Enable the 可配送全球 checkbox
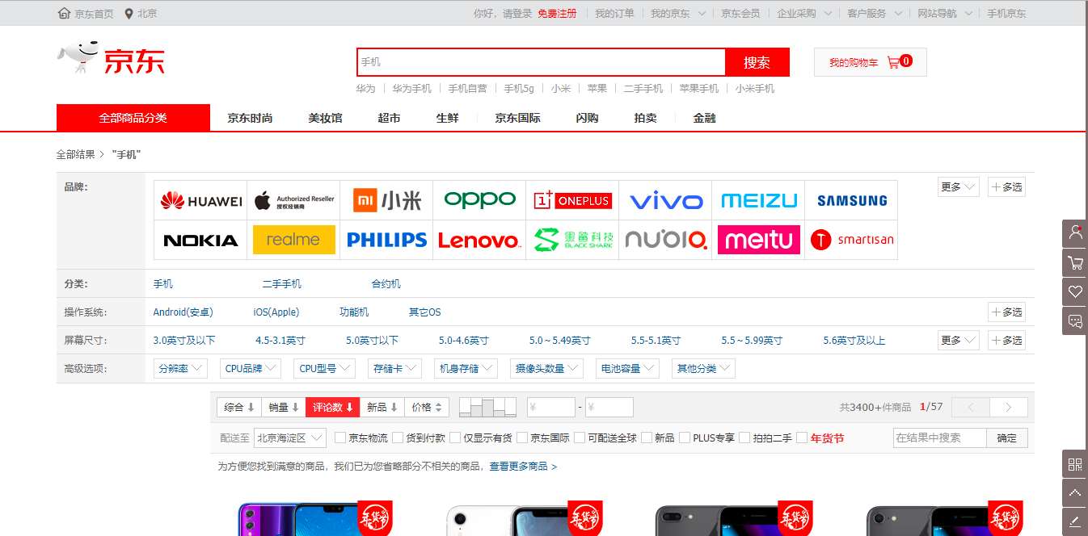This screenshot has height=536, width=1088. point(579,438)
